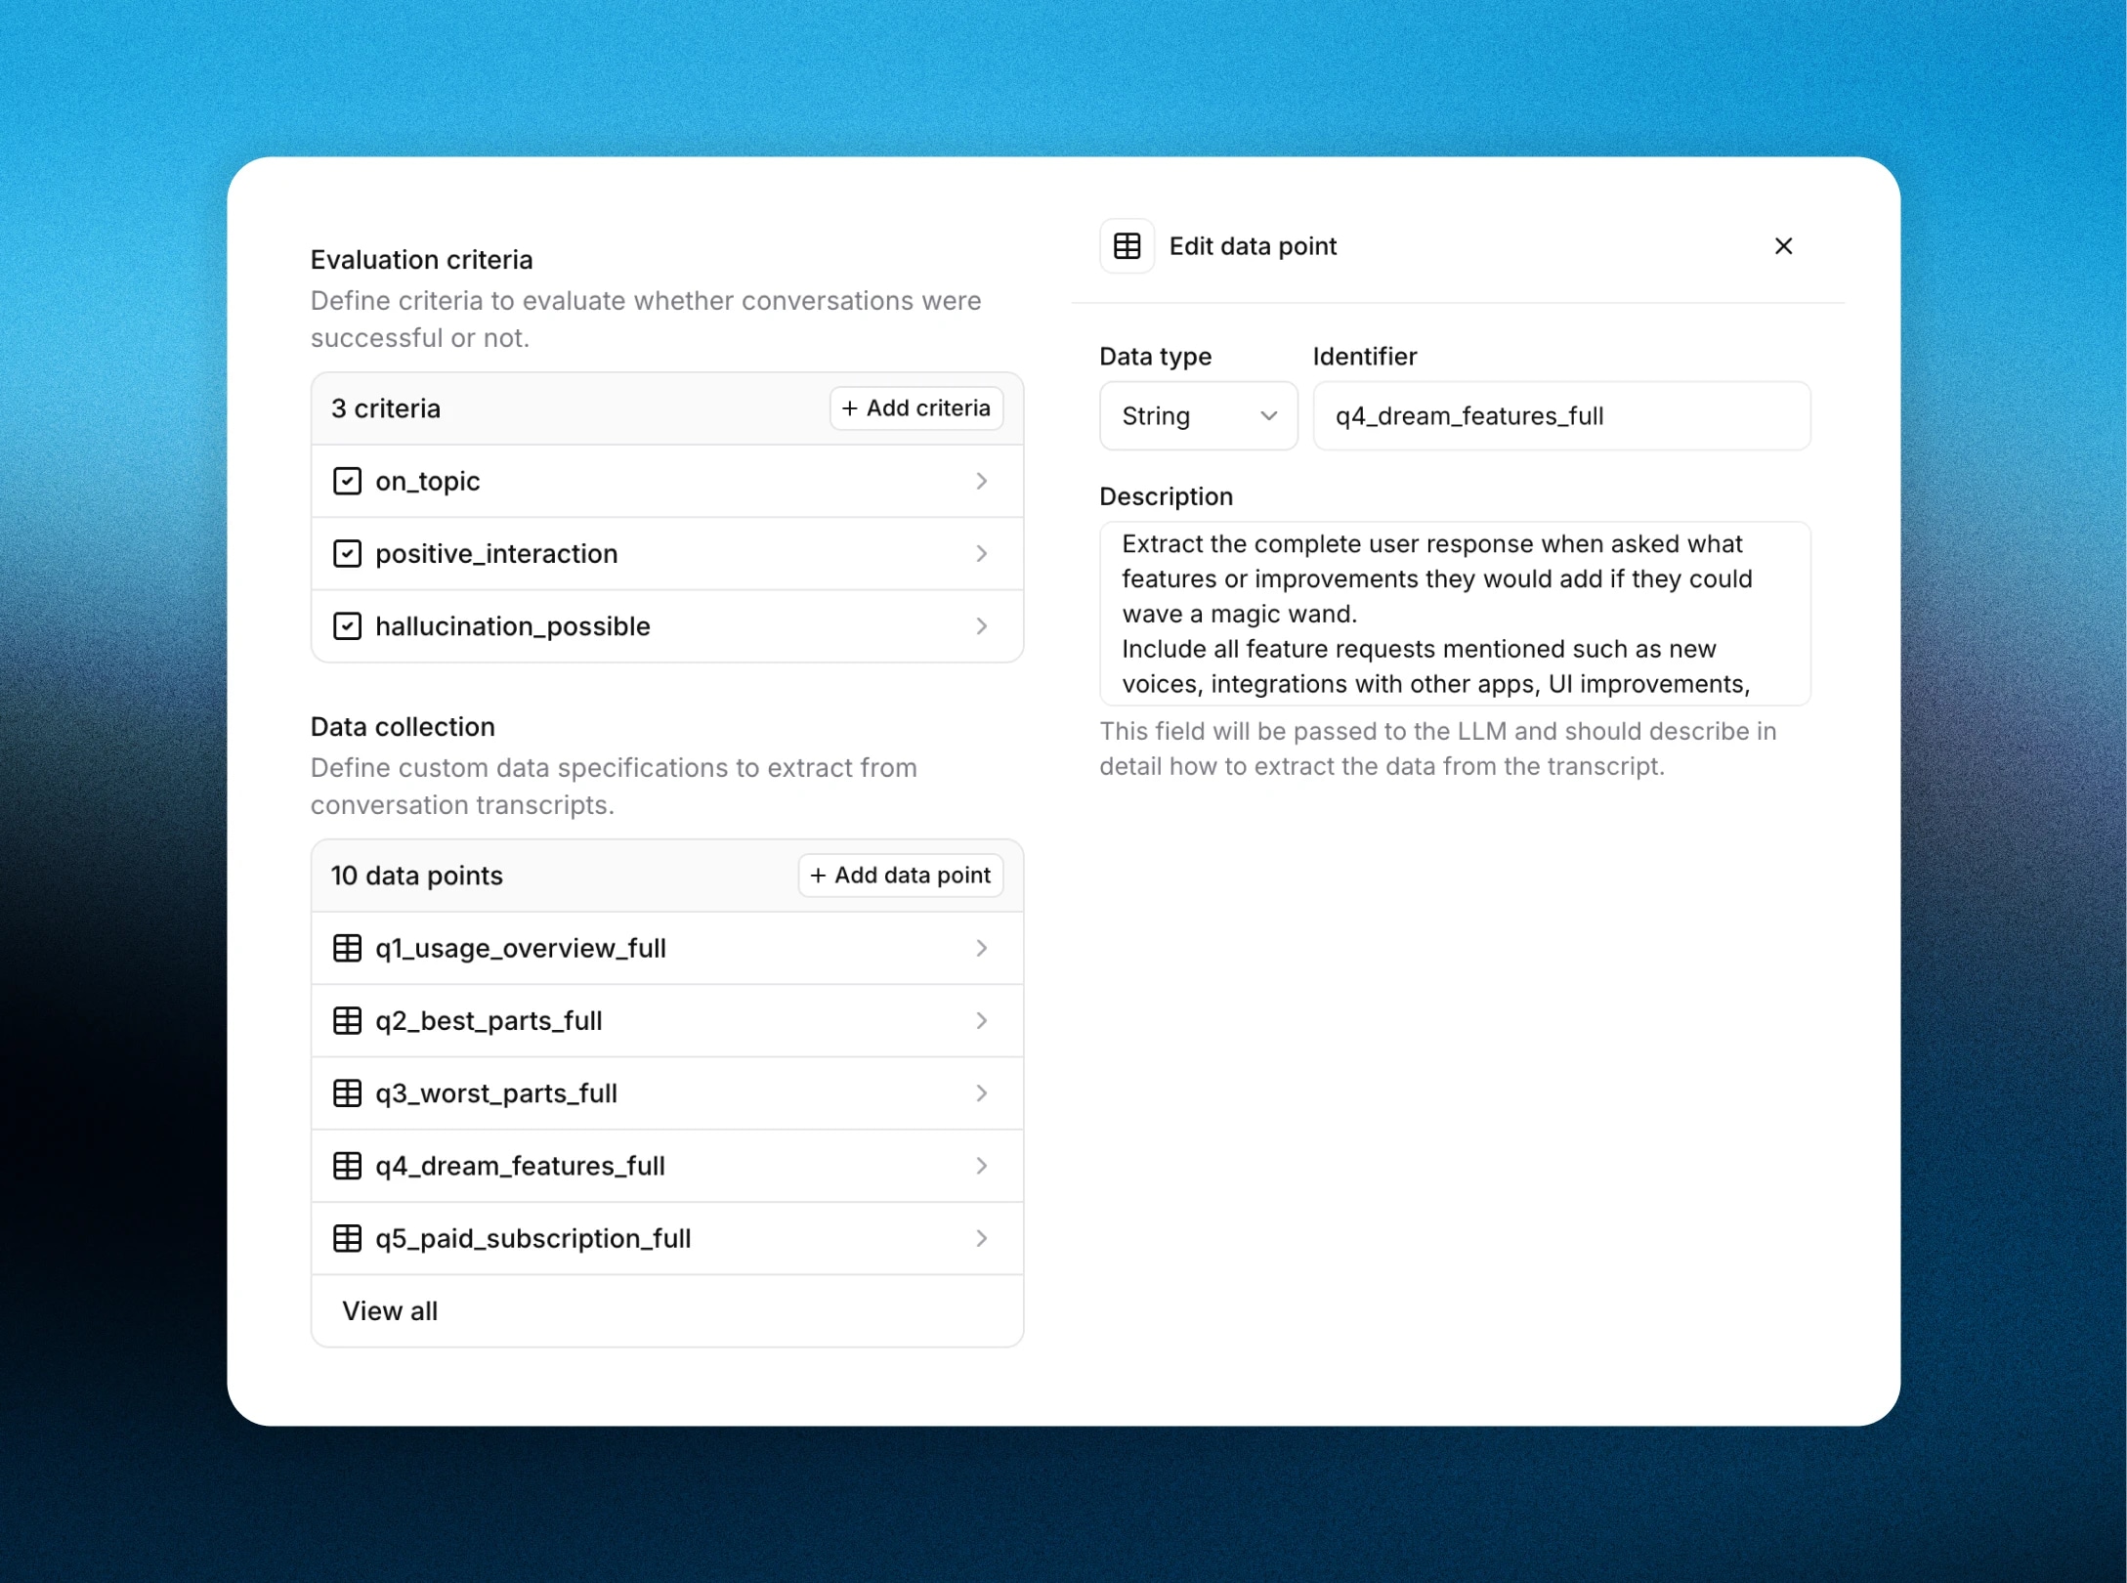Switch focus to the Data collection section
The height and width of the screenshot is (1583, 2127).
(x=403, y=726)
